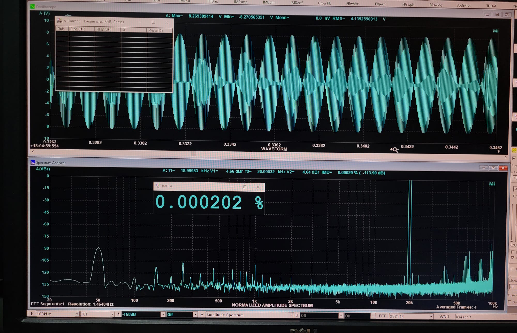
Task: Click the Oscilloscope window title icon
Action: [33, 7]
